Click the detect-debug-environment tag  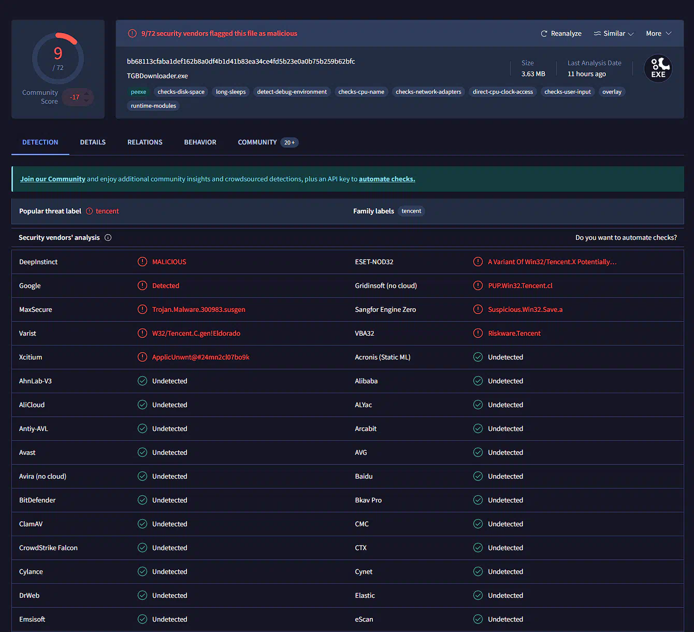(x=292, y=92)
